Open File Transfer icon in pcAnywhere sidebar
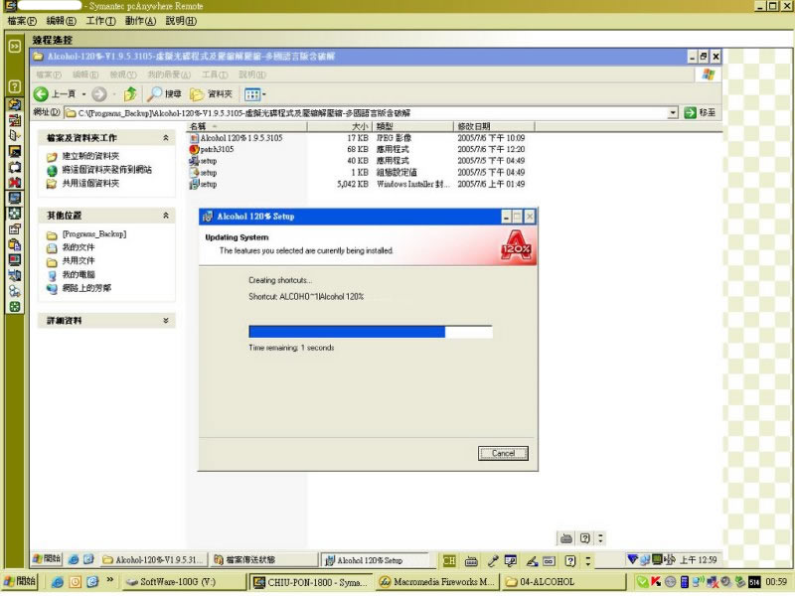 click(14, 120)
